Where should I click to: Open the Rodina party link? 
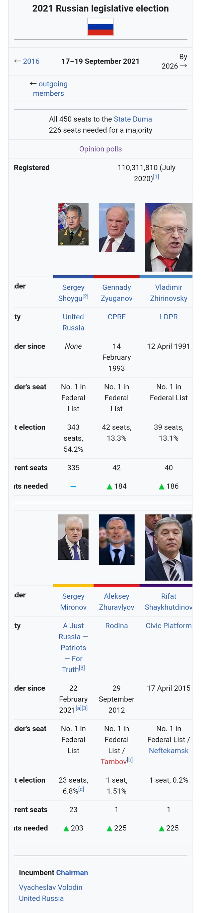click(x=117, y=626)
